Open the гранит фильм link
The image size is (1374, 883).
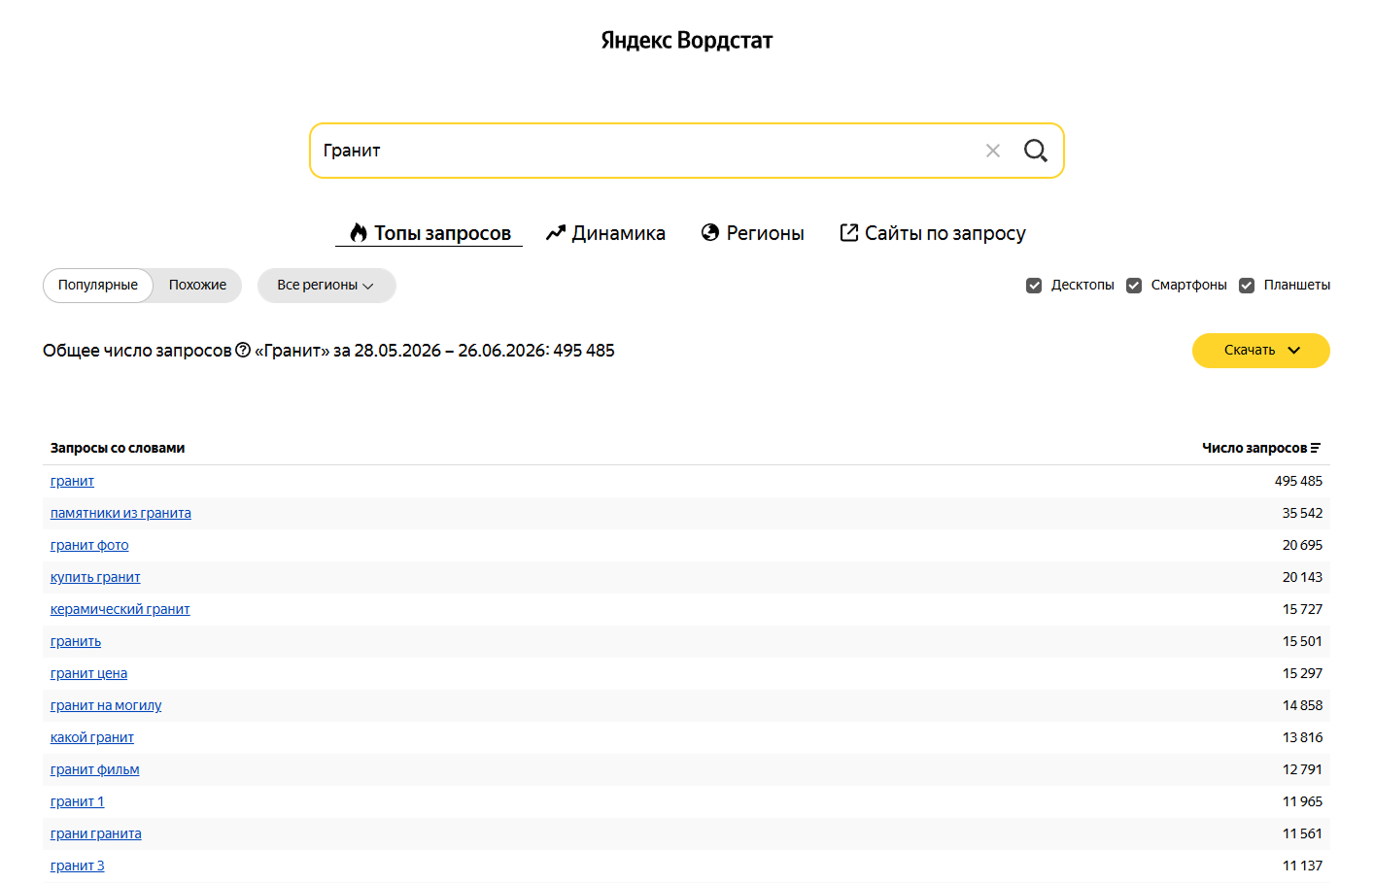click(95, 769)
